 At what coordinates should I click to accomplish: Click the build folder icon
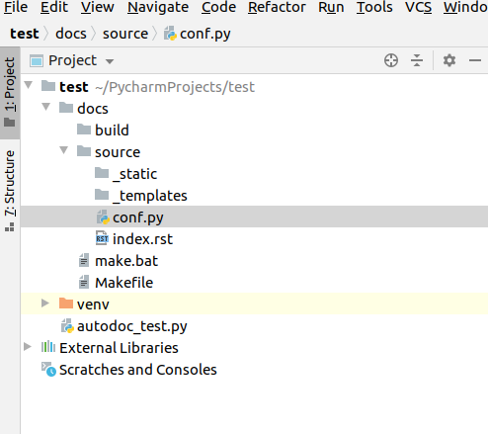[84, 130]
